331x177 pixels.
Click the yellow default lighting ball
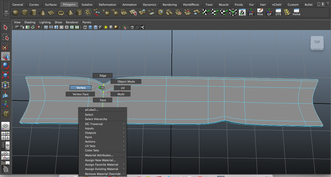point(106,27)
